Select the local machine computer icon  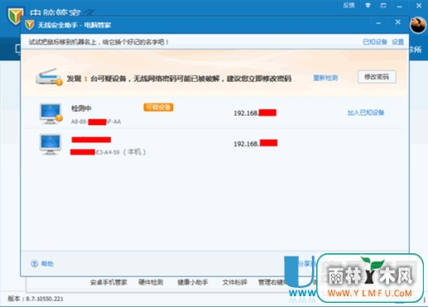pyautogui.click(x=50, y=144)
